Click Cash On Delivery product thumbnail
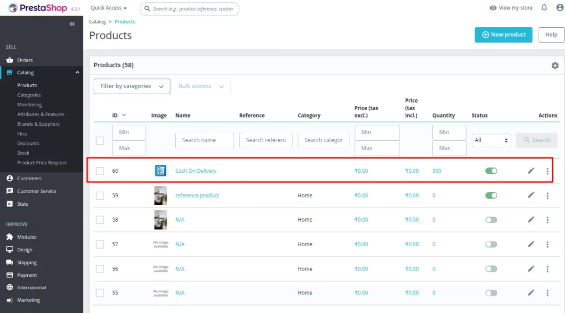 (x=161, y=171)
